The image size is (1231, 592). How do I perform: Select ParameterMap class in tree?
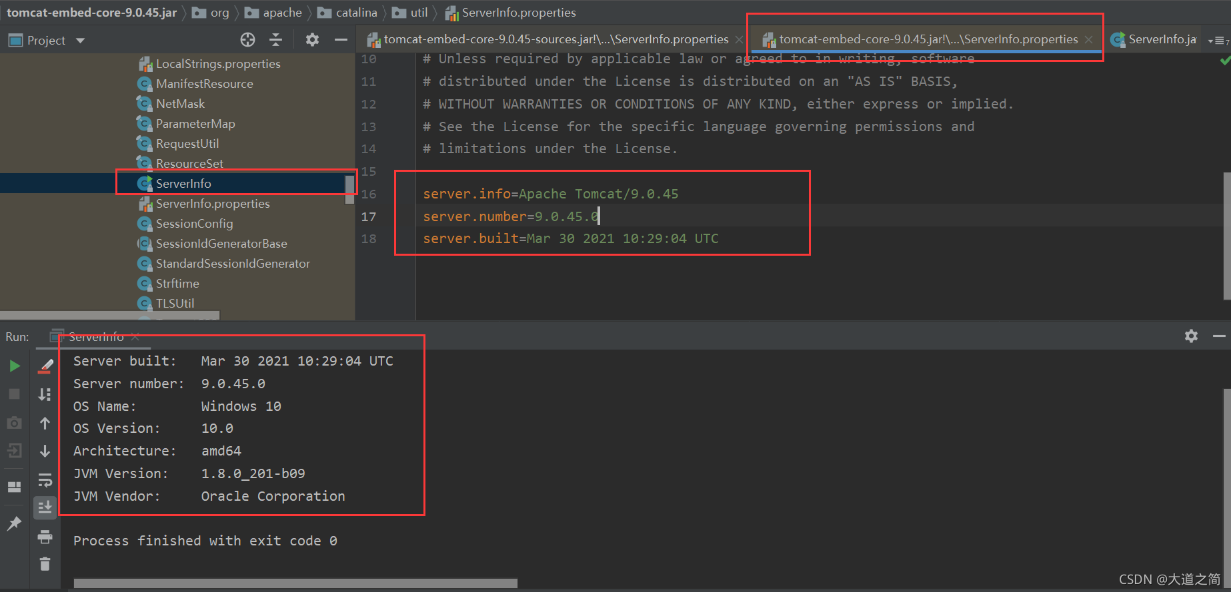[186, 124]
